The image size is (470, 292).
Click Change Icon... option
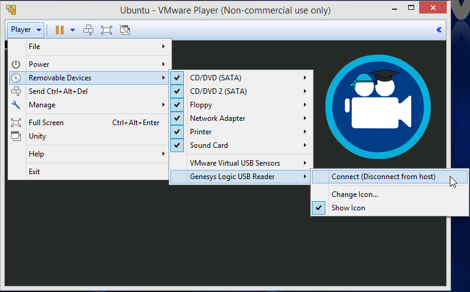pyautogui.click(x=354, y=194)
